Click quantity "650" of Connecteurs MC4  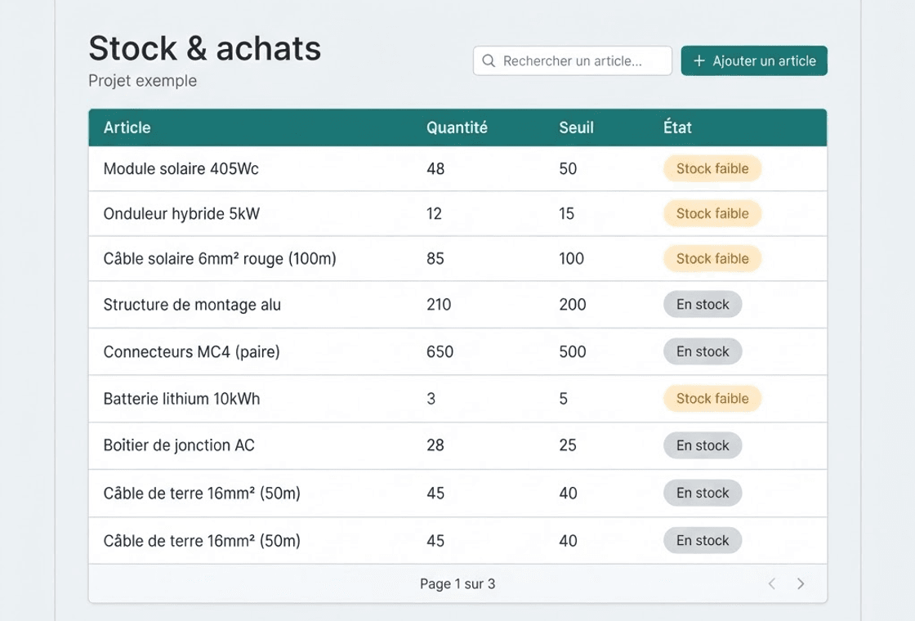[x=440, y=352]
